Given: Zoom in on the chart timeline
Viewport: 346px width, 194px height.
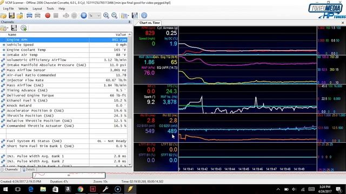Looking at the screenshot, I should [x=106, y=16].
